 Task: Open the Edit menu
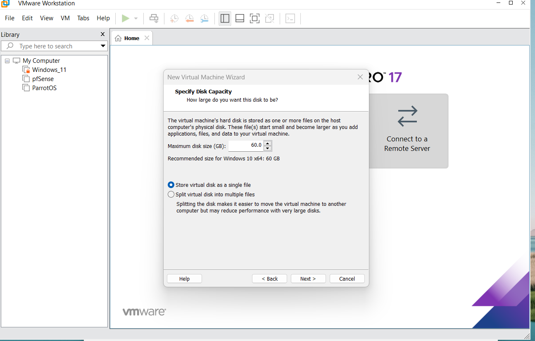tap(27, 18)
